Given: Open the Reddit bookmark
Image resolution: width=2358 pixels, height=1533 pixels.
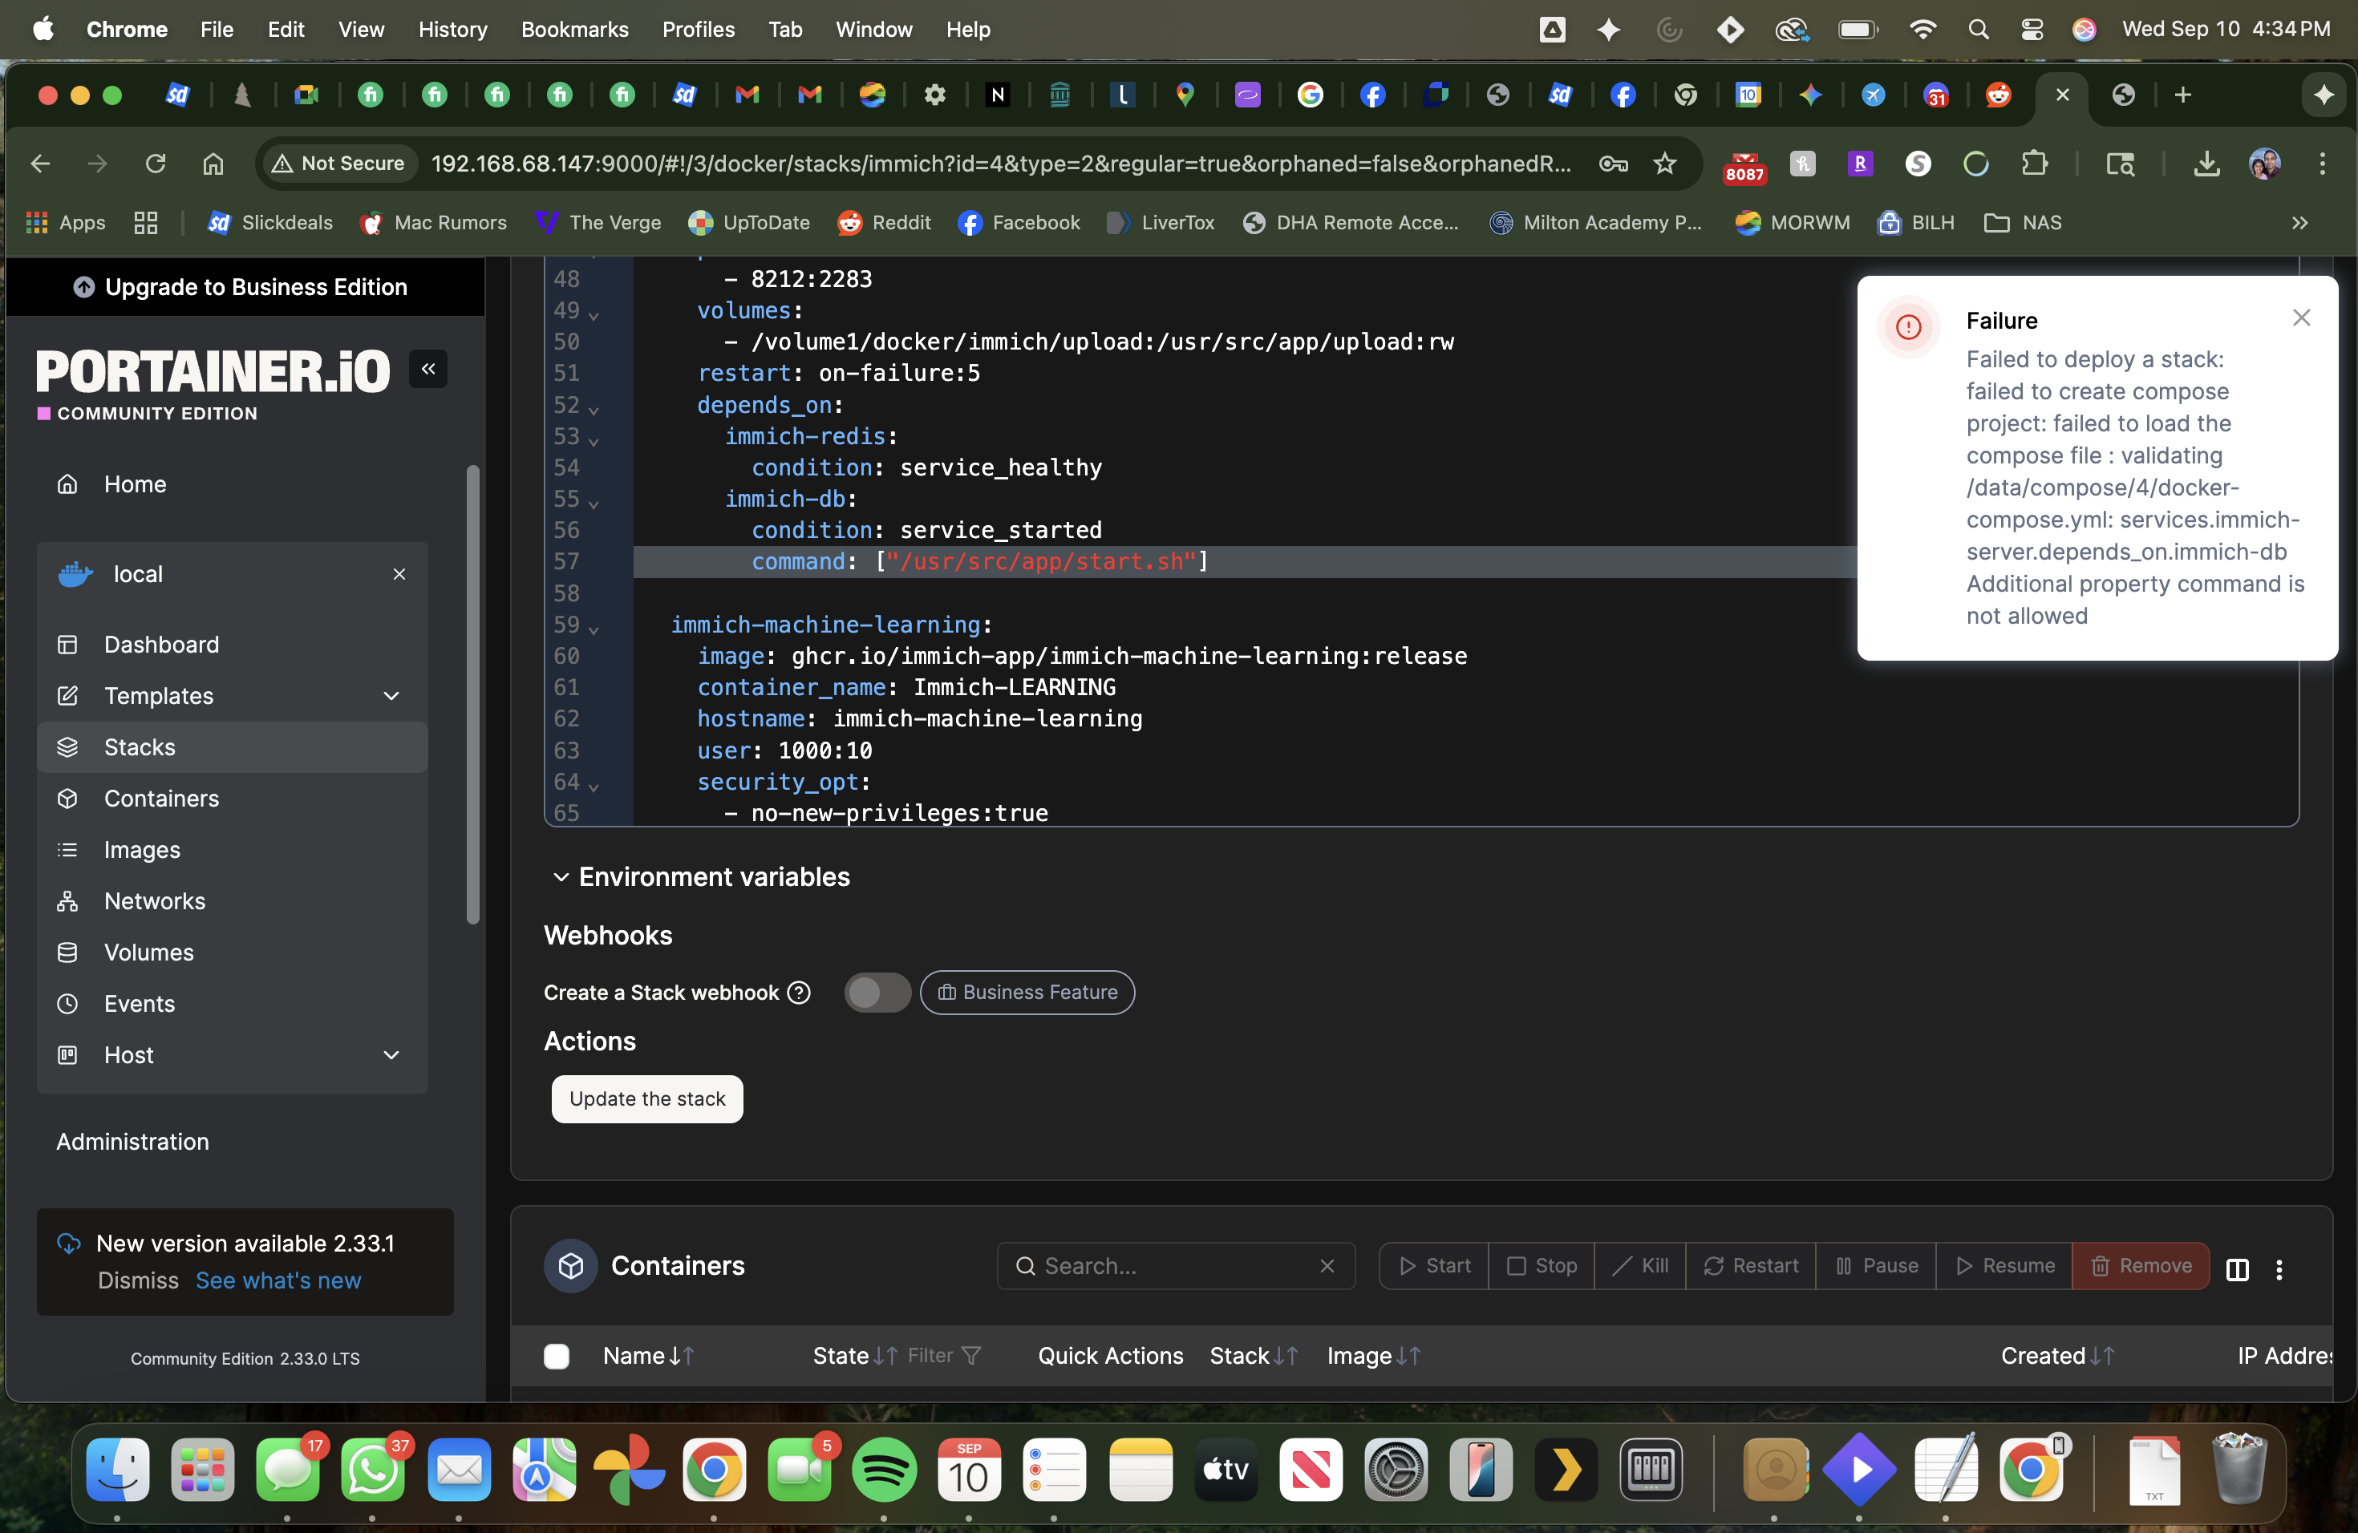Looking at the screenshot, I should (x=884, y=223).
